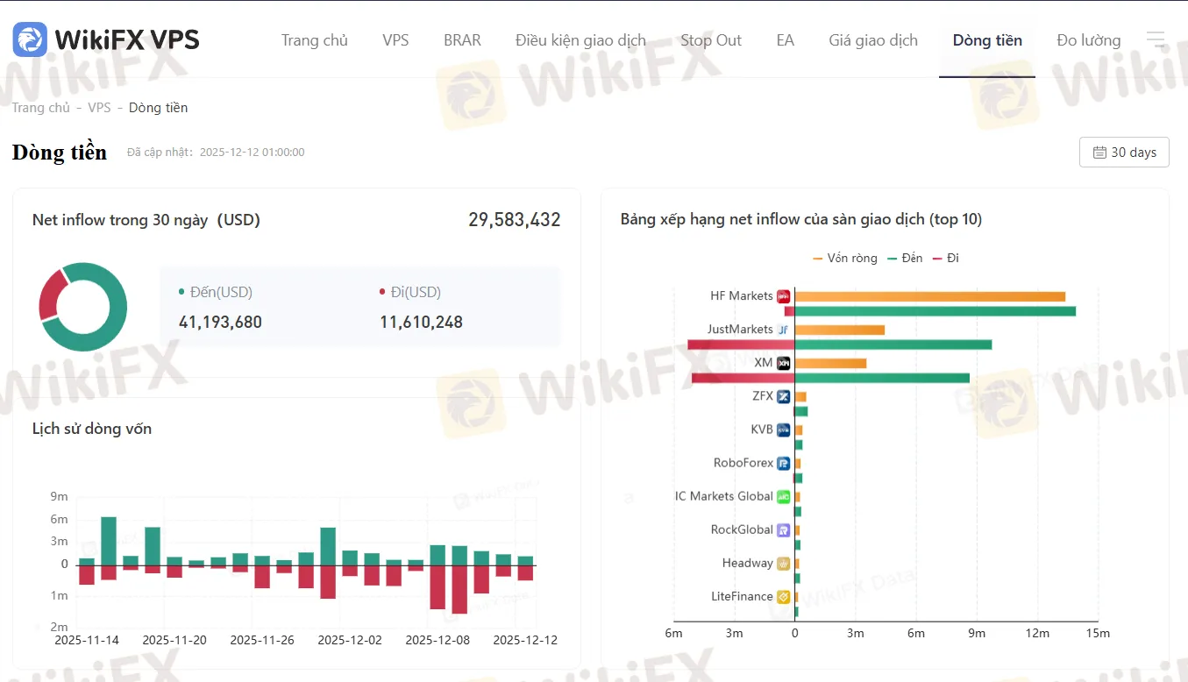Viewport: 1188px width, 682px height.
Task: Open the Stop Out menu item
Action: [x=711, y=40]
